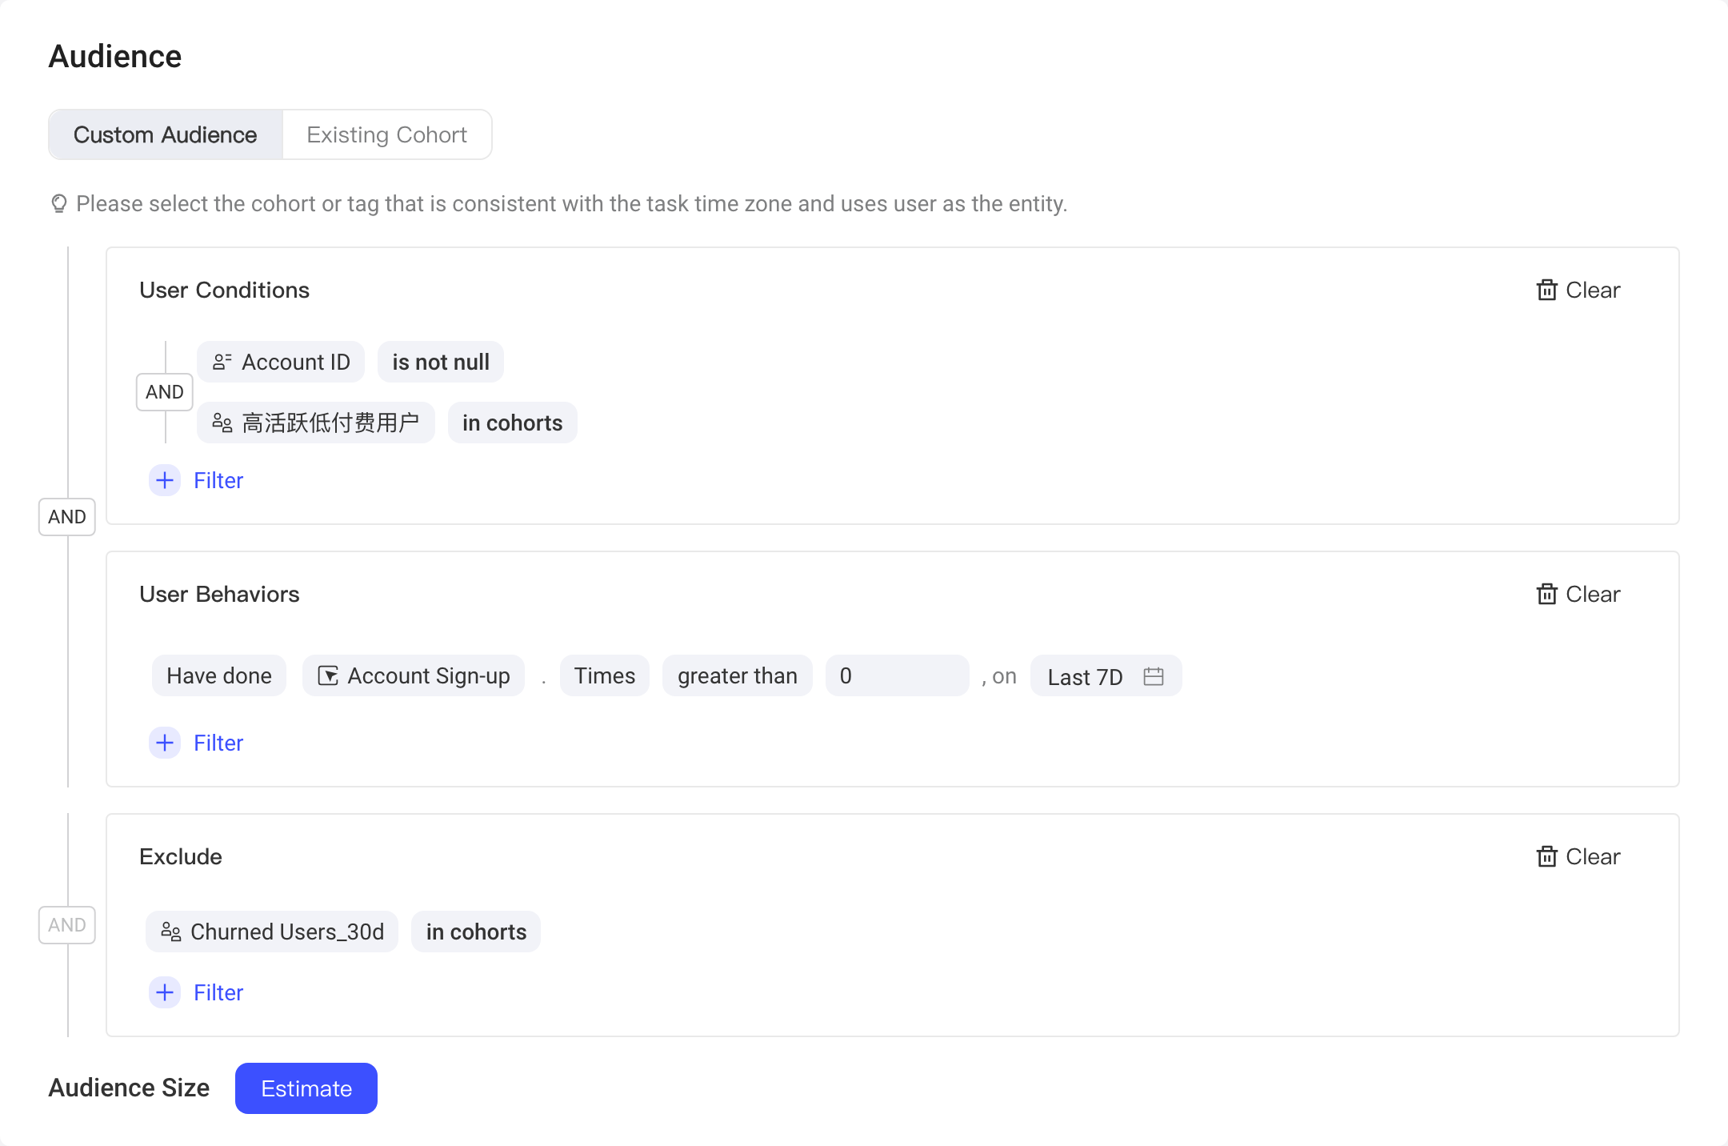Click the trash icon in User Behaviors
The height and width of the screenshot is (1146, 1728).
coord(1547,594)
